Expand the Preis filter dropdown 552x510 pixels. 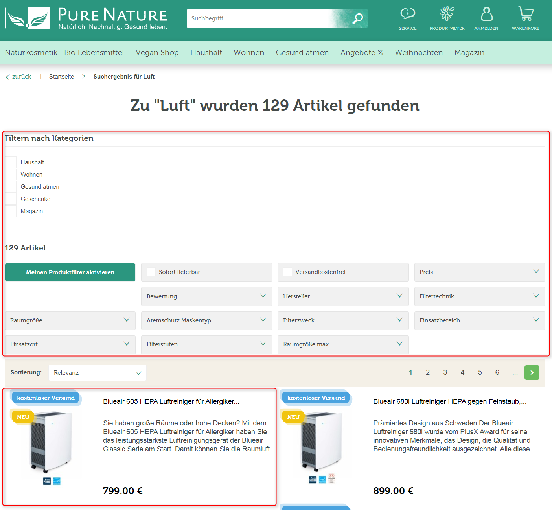coord(479,272)
